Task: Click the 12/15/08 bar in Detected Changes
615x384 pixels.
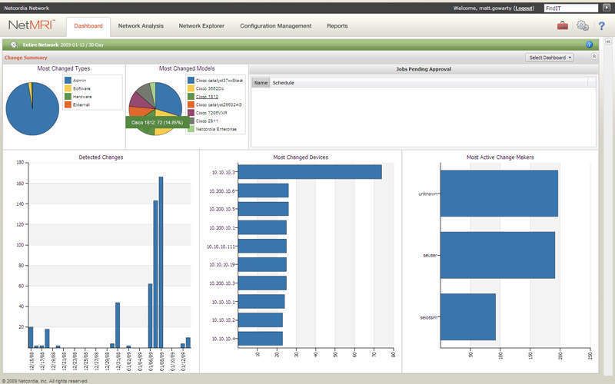Action: click(31, 337)
